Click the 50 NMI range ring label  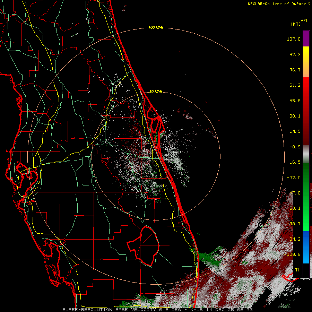tap(156, 92)
